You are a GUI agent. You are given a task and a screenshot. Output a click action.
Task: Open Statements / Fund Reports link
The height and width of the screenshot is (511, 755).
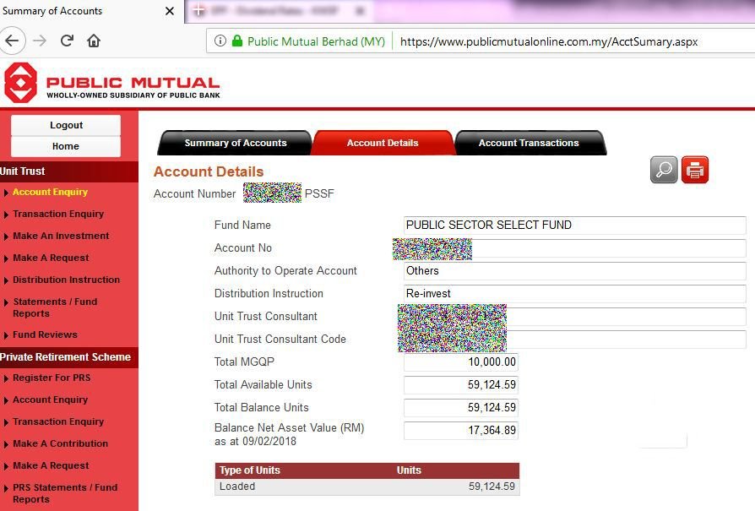55,307
